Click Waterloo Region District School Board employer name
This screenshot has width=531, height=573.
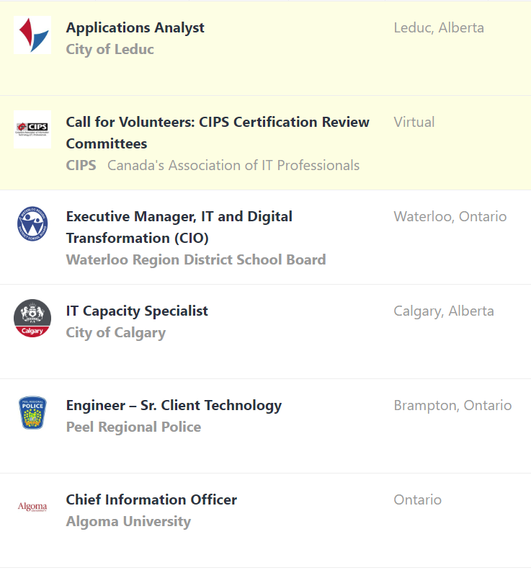[196, 259]
